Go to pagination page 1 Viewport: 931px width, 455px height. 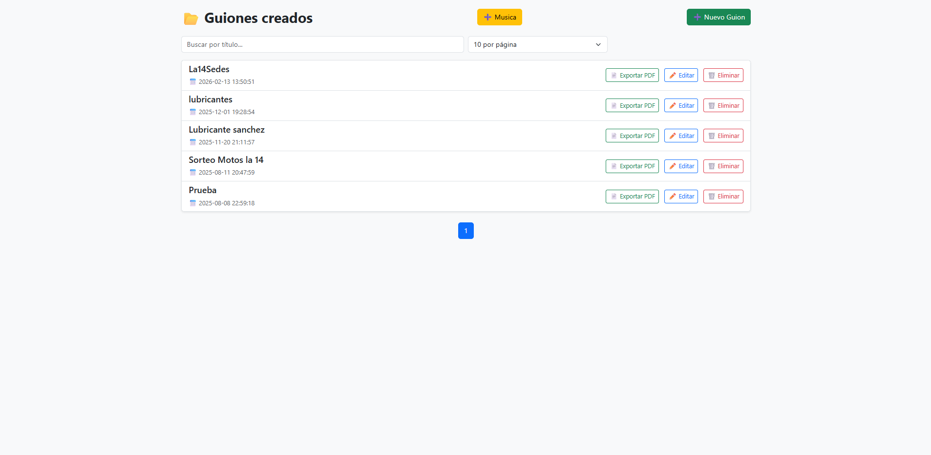click(x=465, y=231)
